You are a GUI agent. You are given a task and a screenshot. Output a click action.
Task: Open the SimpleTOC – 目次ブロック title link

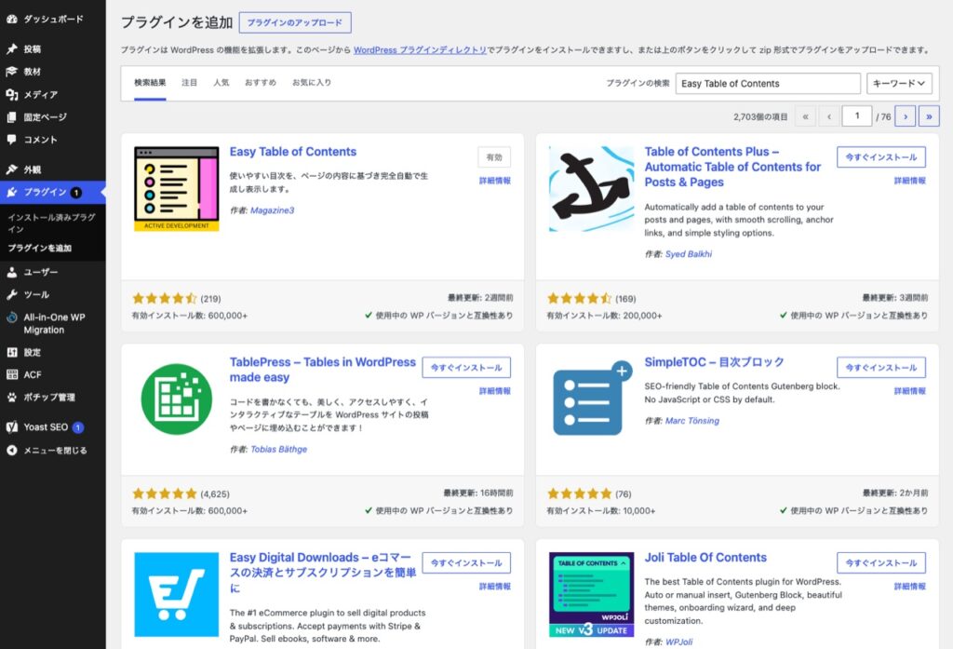point(714,362)
